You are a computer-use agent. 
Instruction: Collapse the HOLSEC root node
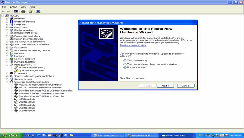[x=2, y=16]
